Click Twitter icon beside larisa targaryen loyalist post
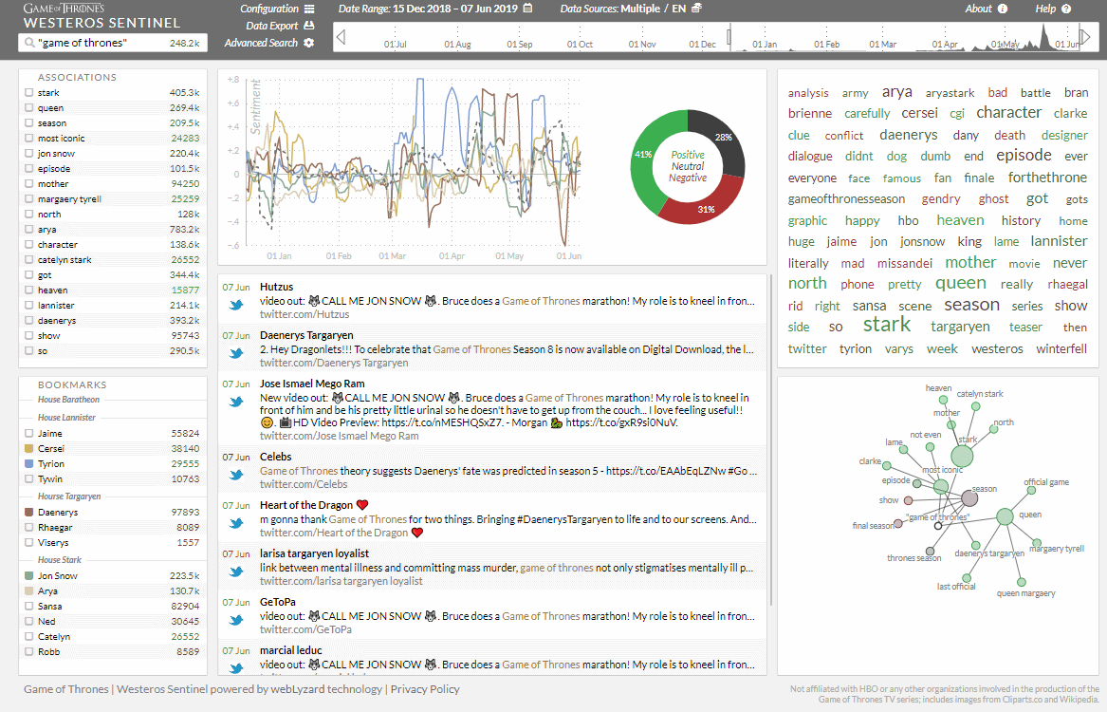 click(x=236, y=571)
